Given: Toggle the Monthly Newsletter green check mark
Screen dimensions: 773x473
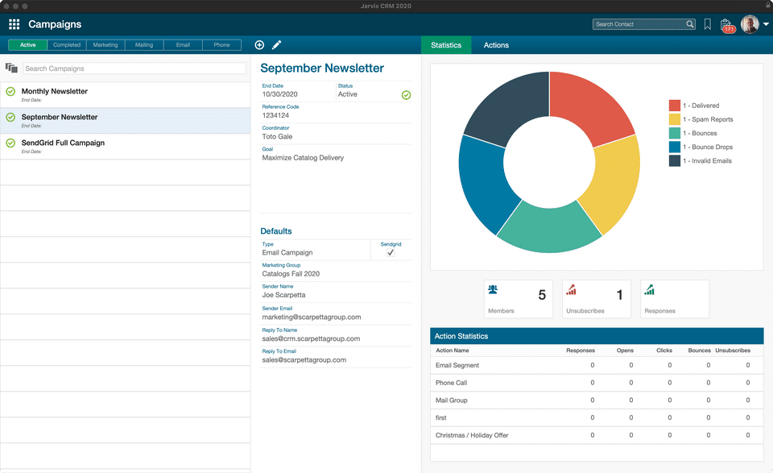Looking at the screenshot, I should 10,92.
